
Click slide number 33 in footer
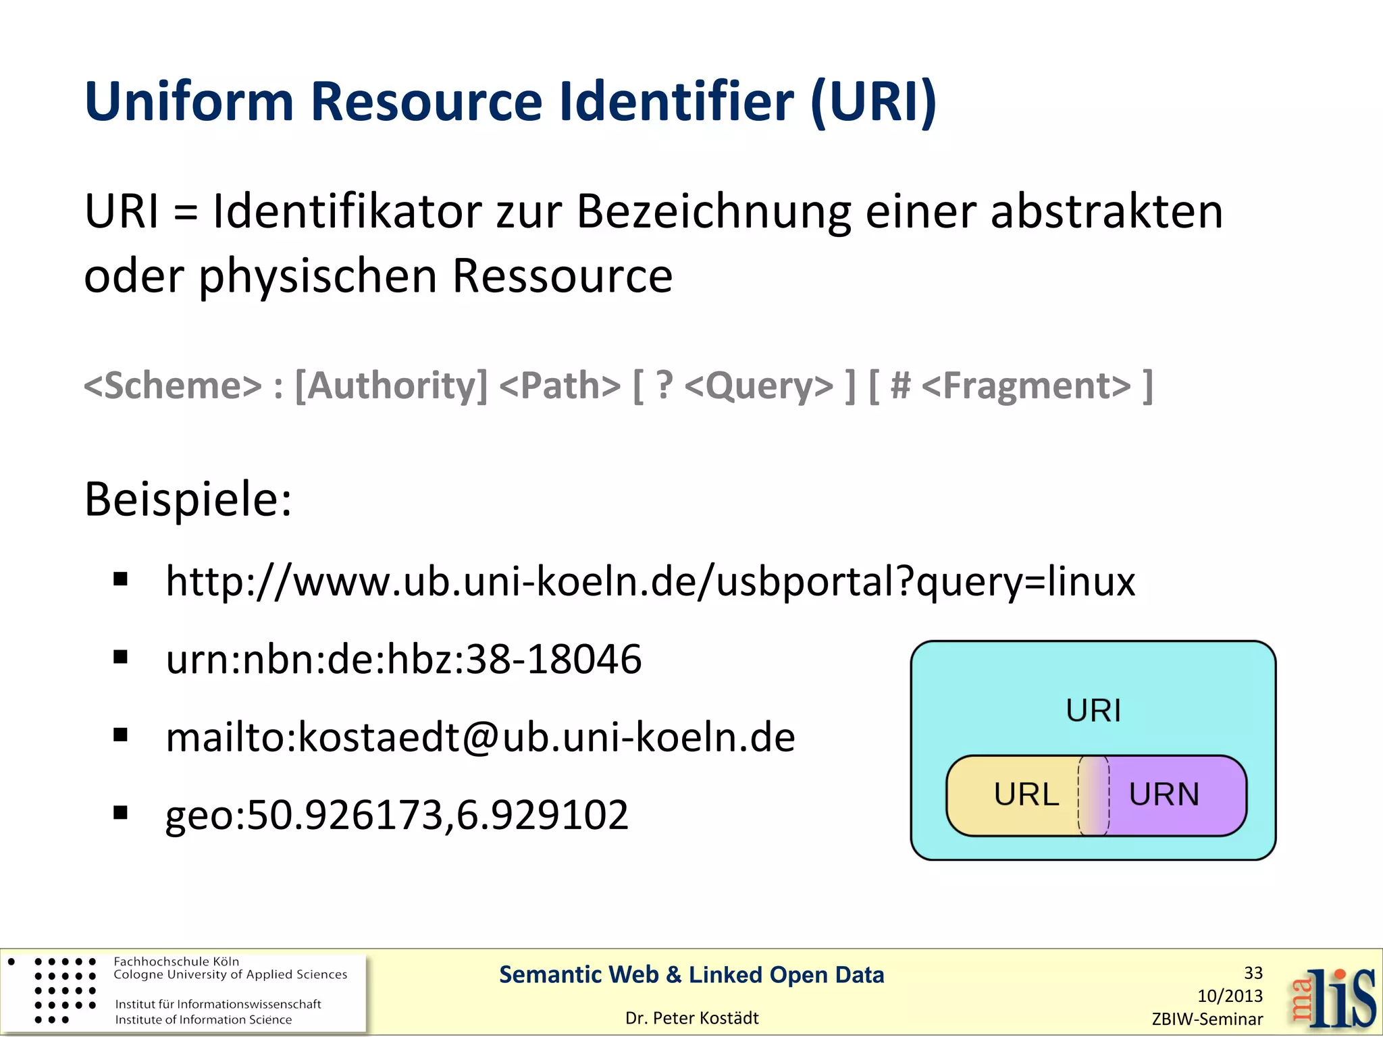click(1253, 973)
